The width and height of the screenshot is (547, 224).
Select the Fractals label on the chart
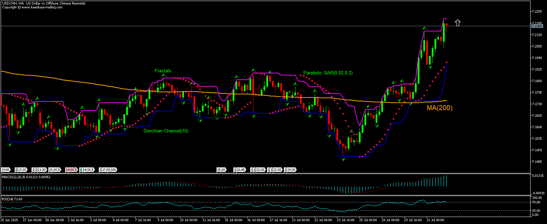163,71
